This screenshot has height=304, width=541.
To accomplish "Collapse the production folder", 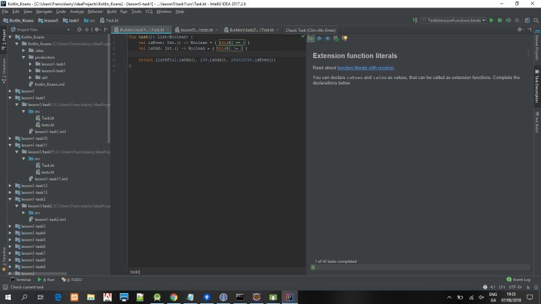I will (x=24, y=57).
